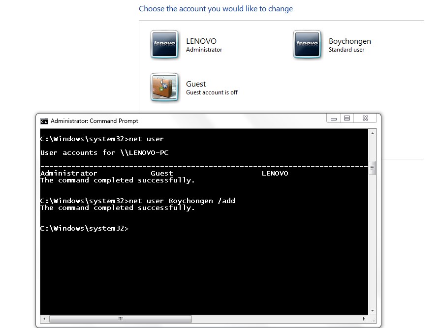
Task: Click the Command Prompt vertical scroll down arrow
Action: [x=373, y=311]
